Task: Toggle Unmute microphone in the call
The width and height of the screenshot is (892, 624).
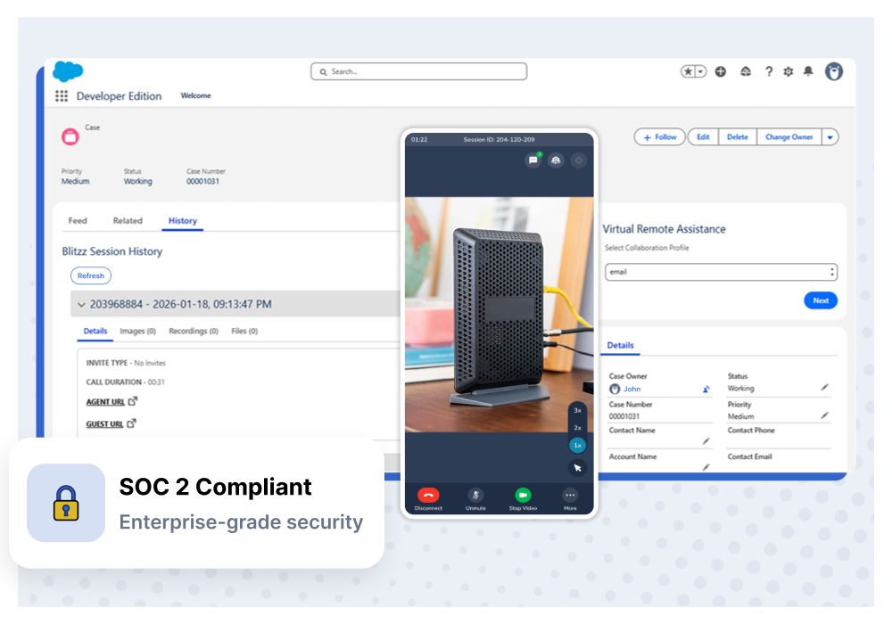Action: point(475,495)
